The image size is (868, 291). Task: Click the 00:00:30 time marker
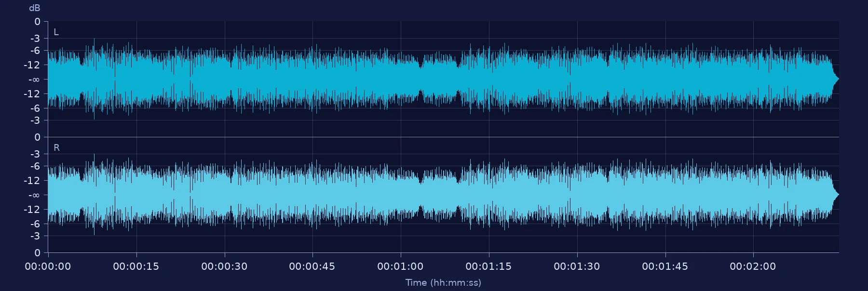tap(224, 266)
